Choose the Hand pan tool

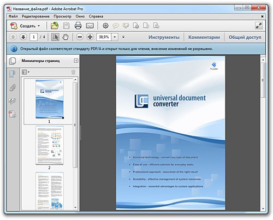(66, 37)
